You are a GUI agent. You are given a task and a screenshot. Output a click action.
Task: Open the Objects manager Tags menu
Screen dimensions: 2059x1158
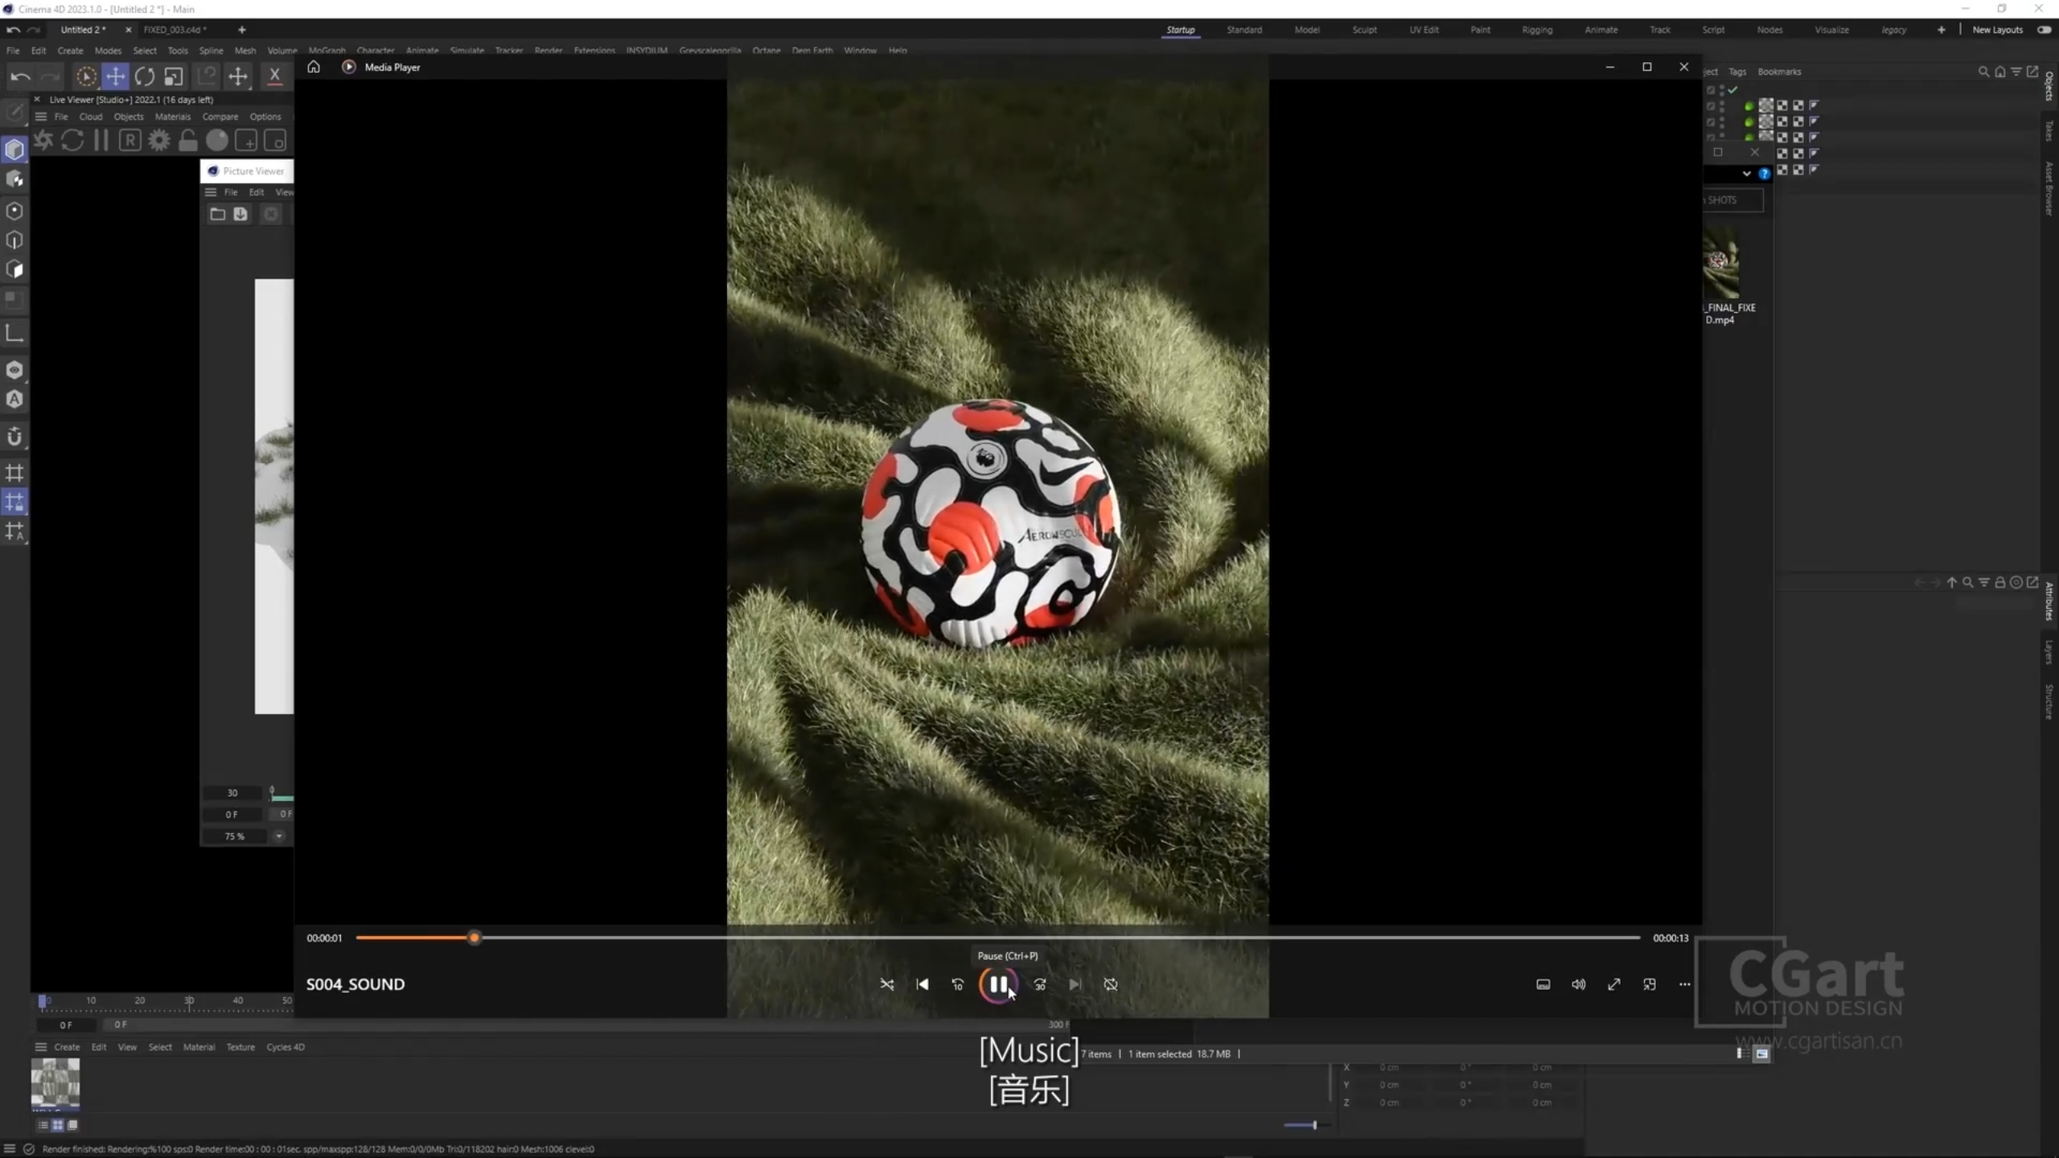1737,72
